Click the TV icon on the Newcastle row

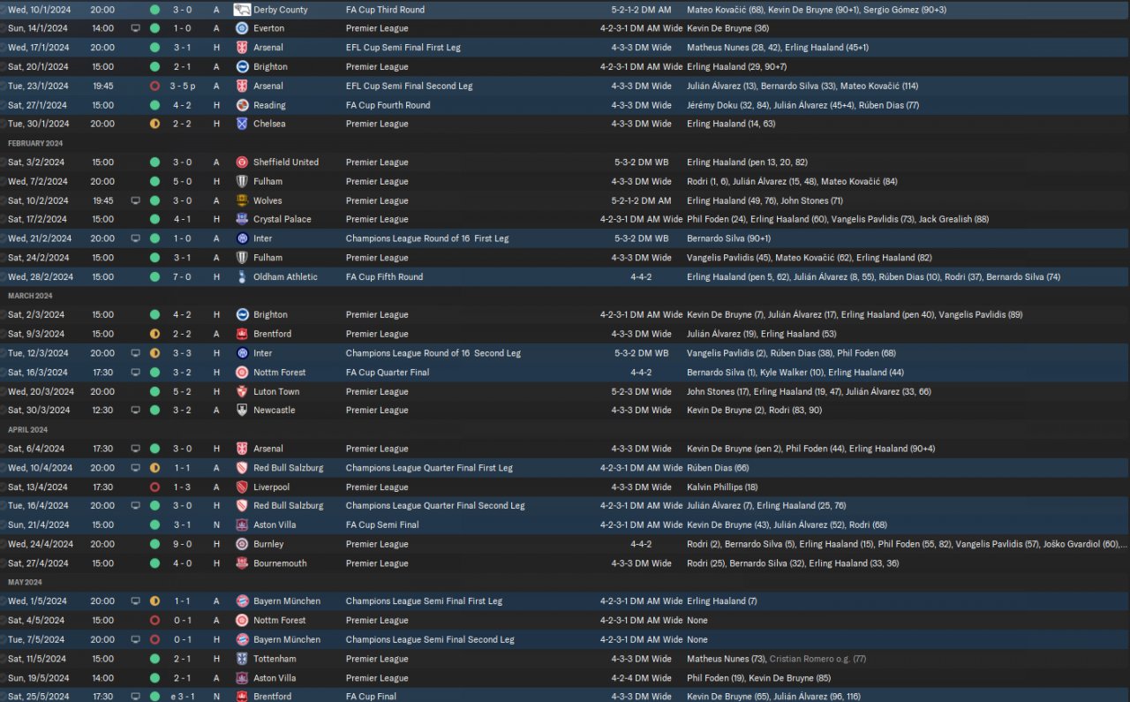click(135, 411)
